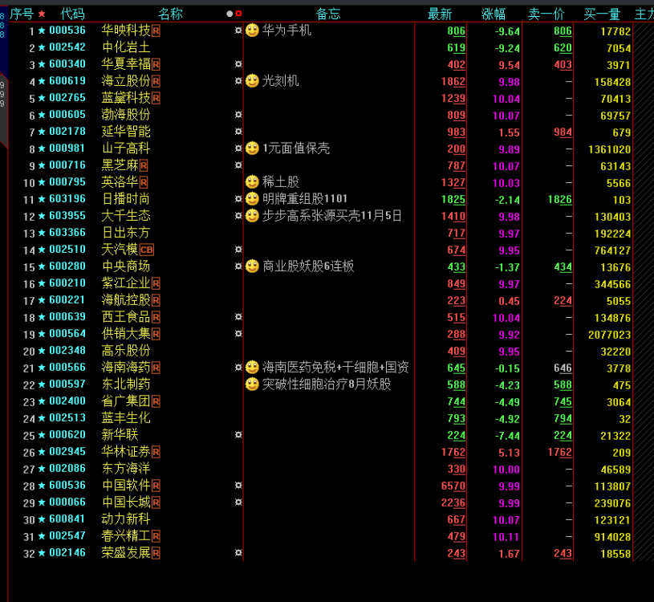Click the red star in the 序号 header
Viewport: 654px width, 602px height.
tap(42, 14)
